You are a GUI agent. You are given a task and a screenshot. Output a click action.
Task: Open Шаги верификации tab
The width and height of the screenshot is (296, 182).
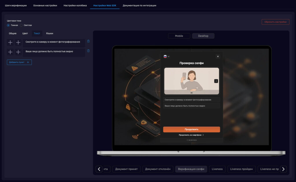pyautogui.click(x=16, y=5)
